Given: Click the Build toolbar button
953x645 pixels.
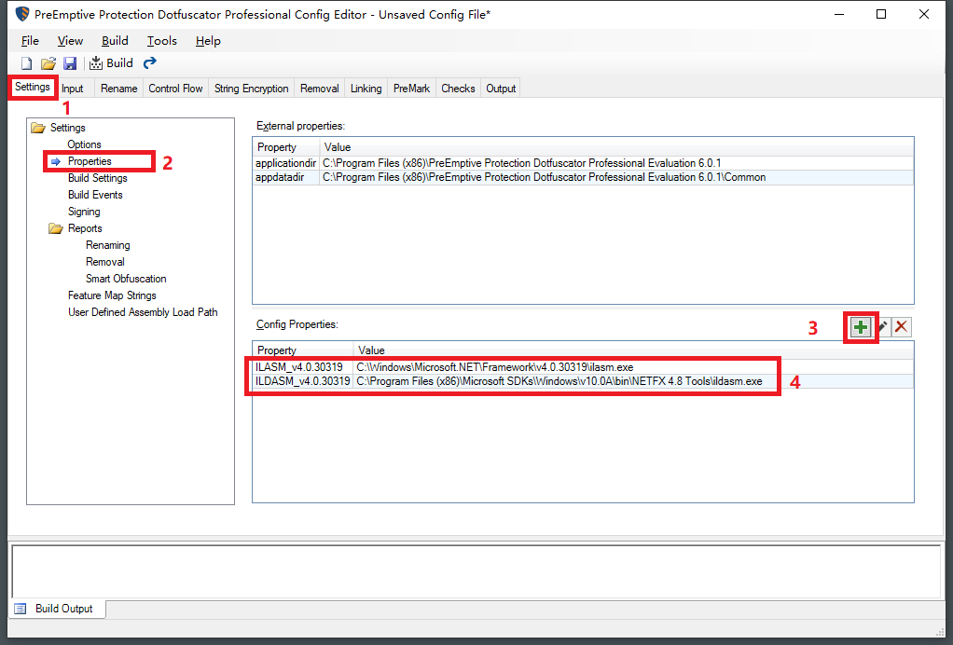Looking at the screenshot, I should click(111, 63).
